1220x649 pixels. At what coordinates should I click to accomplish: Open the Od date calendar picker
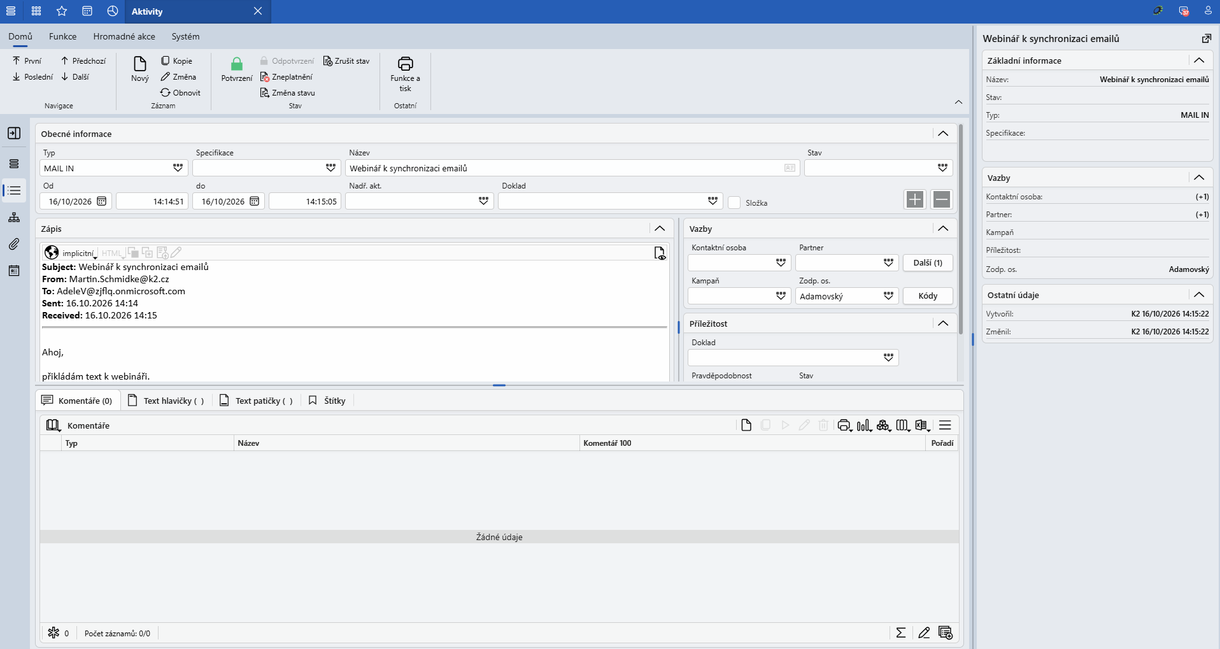click(101, 201)
